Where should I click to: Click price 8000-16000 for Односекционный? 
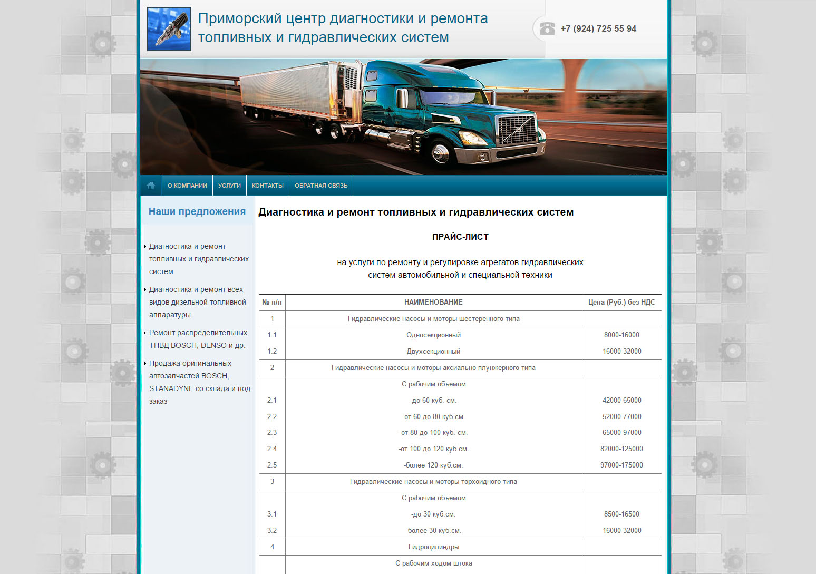(x=621, y=335)
